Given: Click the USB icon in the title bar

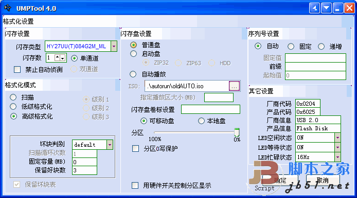Looking at the screenshot, I should tap(8, 8).
